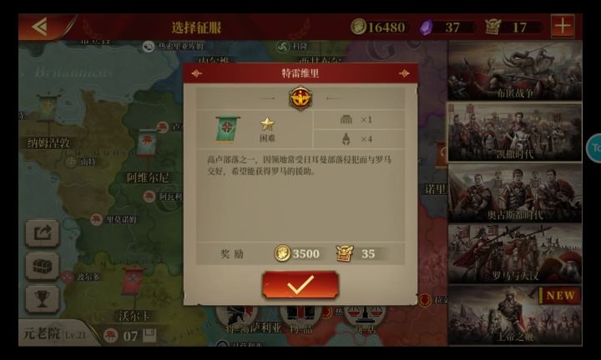The width and height of the screenshot is (601, 360).
Task: Open the NEW 上帝之鞭 campaign
Action: [515, 315]
